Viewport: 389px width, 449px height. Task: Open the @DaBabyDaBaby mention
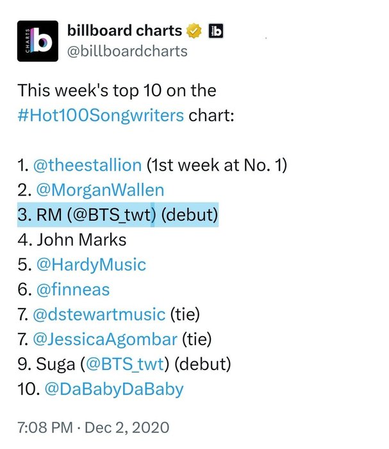(114, 389)
